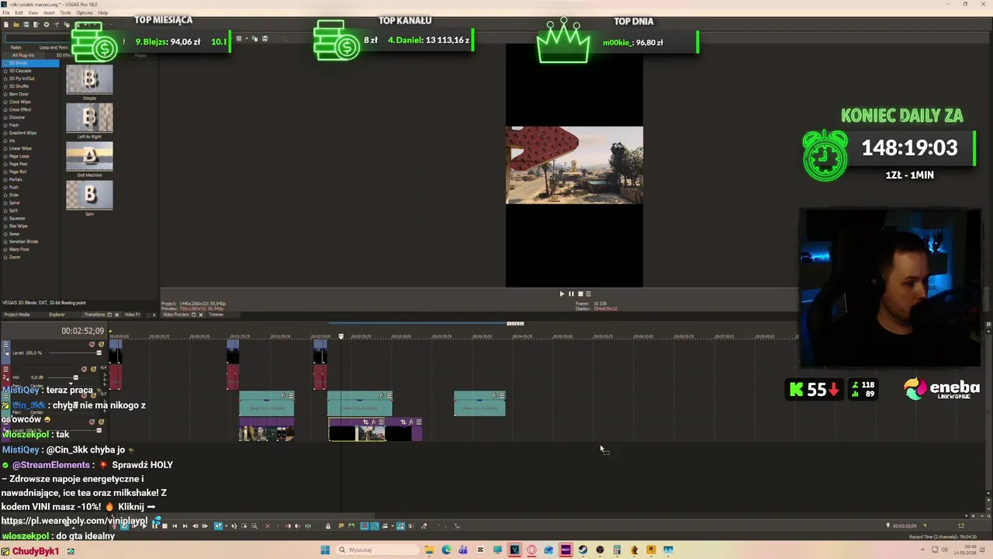The height and width of the screenshot is (559, 993).
Task: Select the All Plug-Ins tab
Action: pos(23,55)
